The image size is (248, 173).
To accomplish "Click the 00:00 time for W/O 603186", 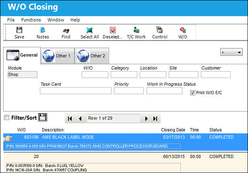I will tap(195, 137).
